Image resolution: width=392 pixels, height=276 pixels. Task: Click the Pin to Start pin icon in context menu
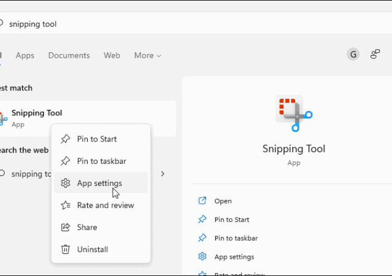66,139
